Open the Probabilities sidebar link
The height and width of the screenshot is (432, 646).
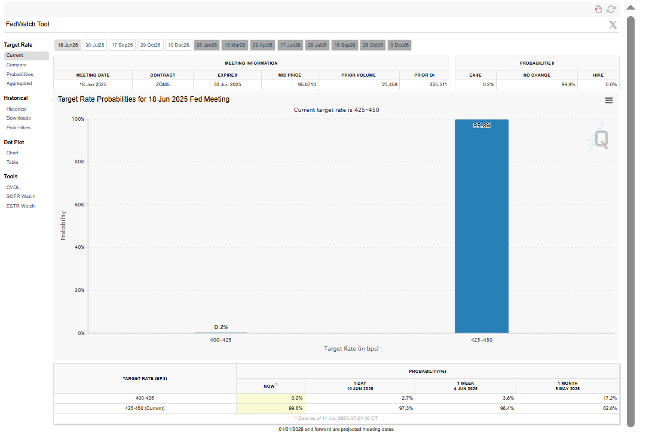[20, 74]
